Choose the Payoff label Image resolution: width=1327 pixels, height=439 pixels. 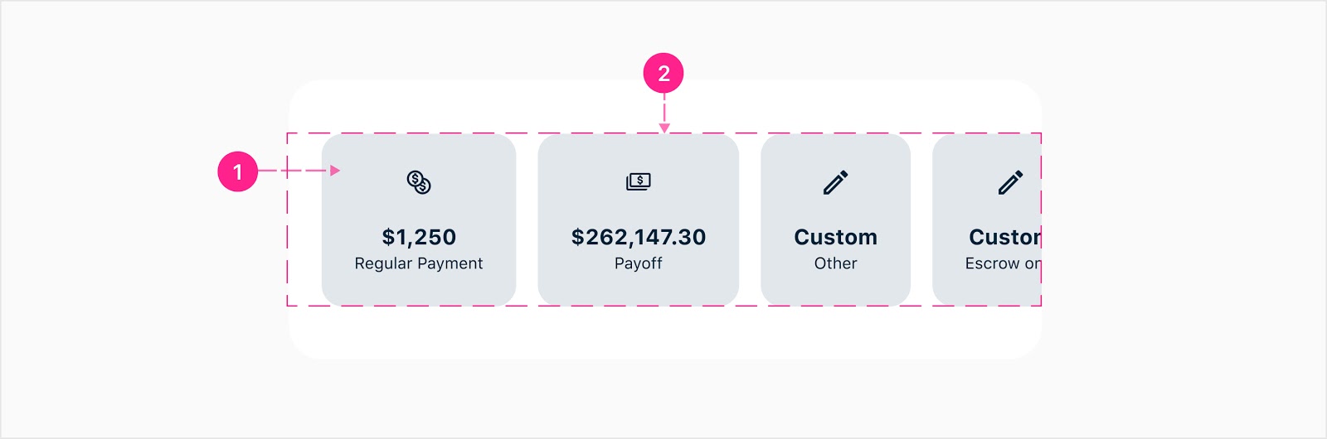(639, 263)
